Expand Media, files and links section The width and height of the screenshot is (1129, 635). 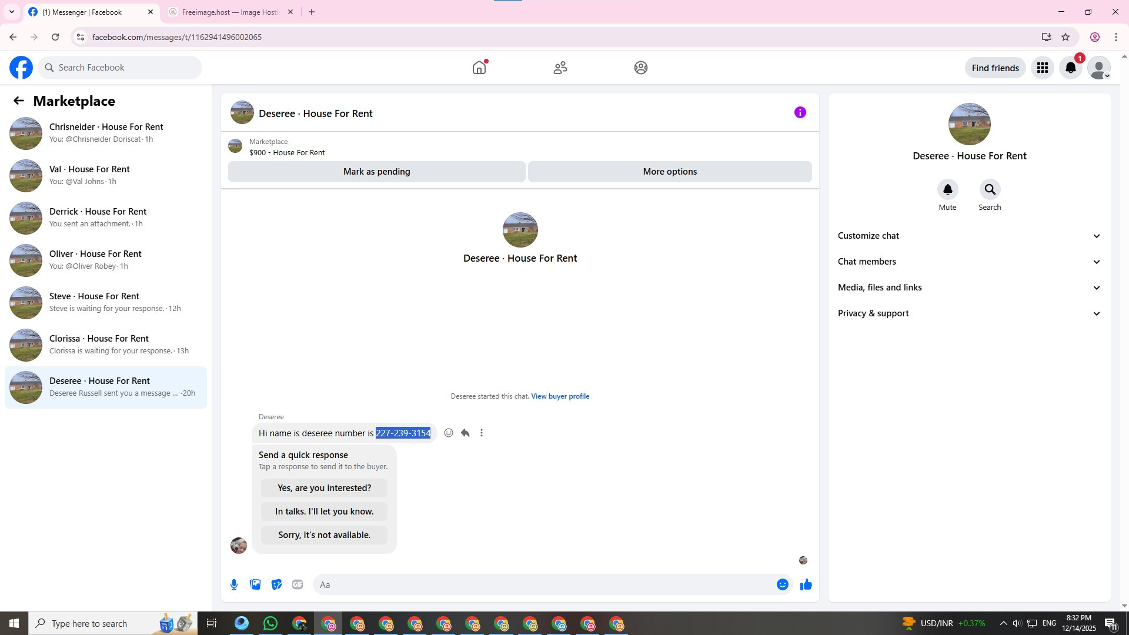click(969, 288)
